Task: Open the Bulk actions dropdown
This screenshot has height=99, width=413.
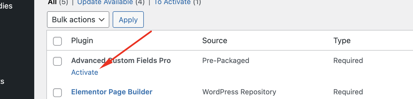Action: 78,20
